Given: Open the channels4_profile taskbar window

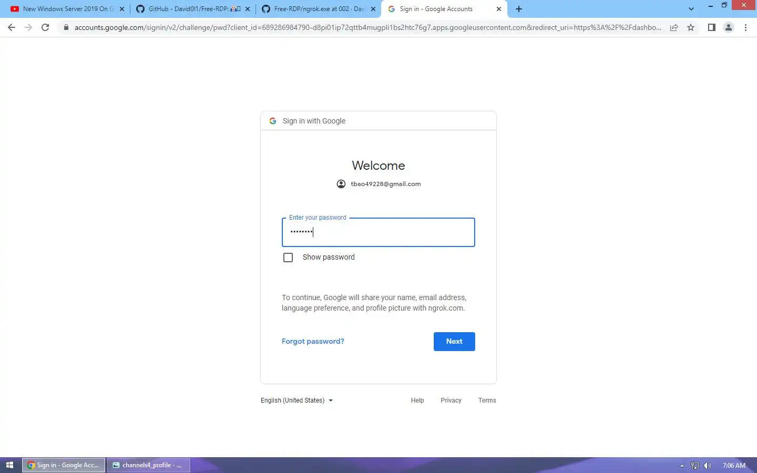Looking at the screenshot, I should coord(149,465).
